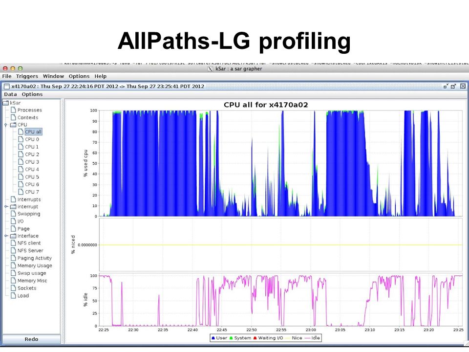Click the NFS client page icon
Image resolution: width=469 pixels, height=352 pixels.
tap(13, 243)
